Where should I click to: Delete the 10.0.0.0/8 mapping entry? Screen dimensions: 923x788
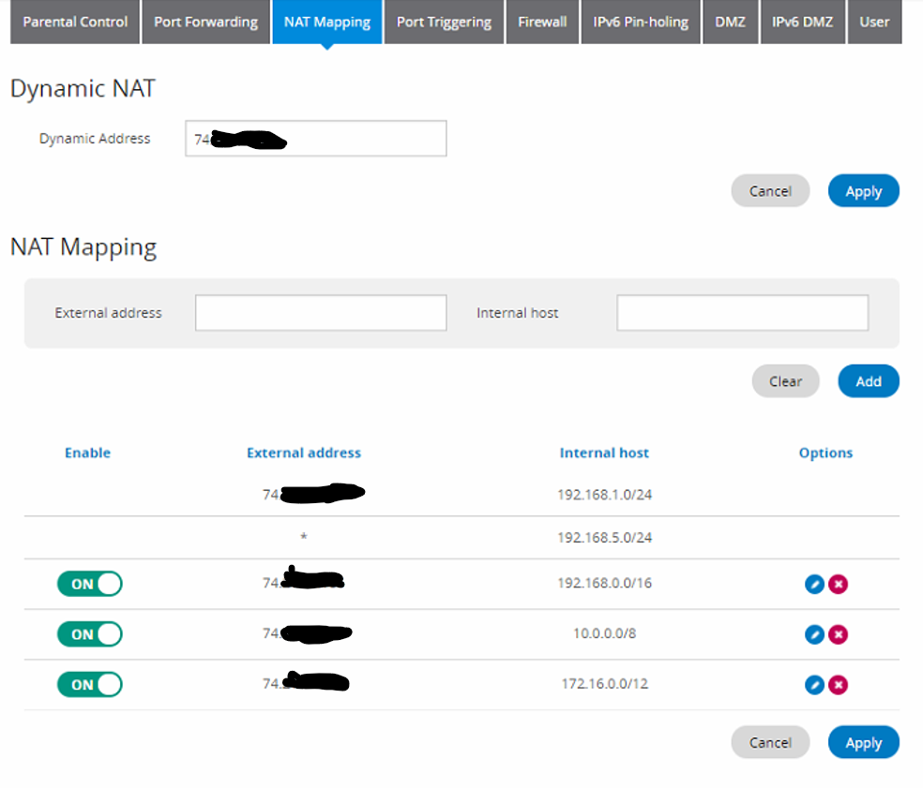click(838, 634)
